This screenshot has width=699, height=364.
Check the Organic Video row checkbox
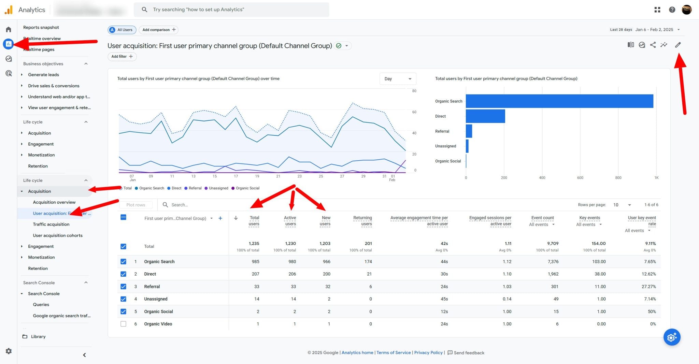(123, 324)
